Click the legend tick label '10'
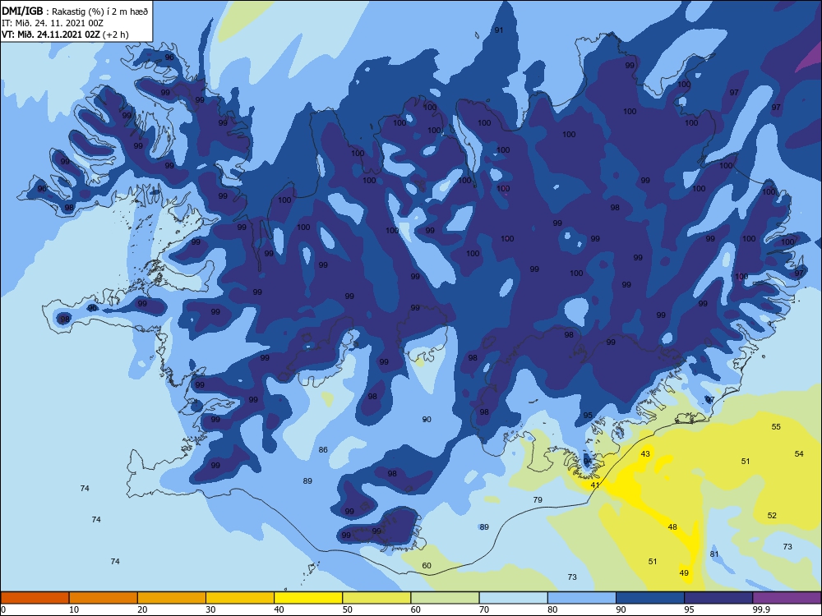Image resolution: width=822 pixels, height=616 pixels. tap(74, 609)
